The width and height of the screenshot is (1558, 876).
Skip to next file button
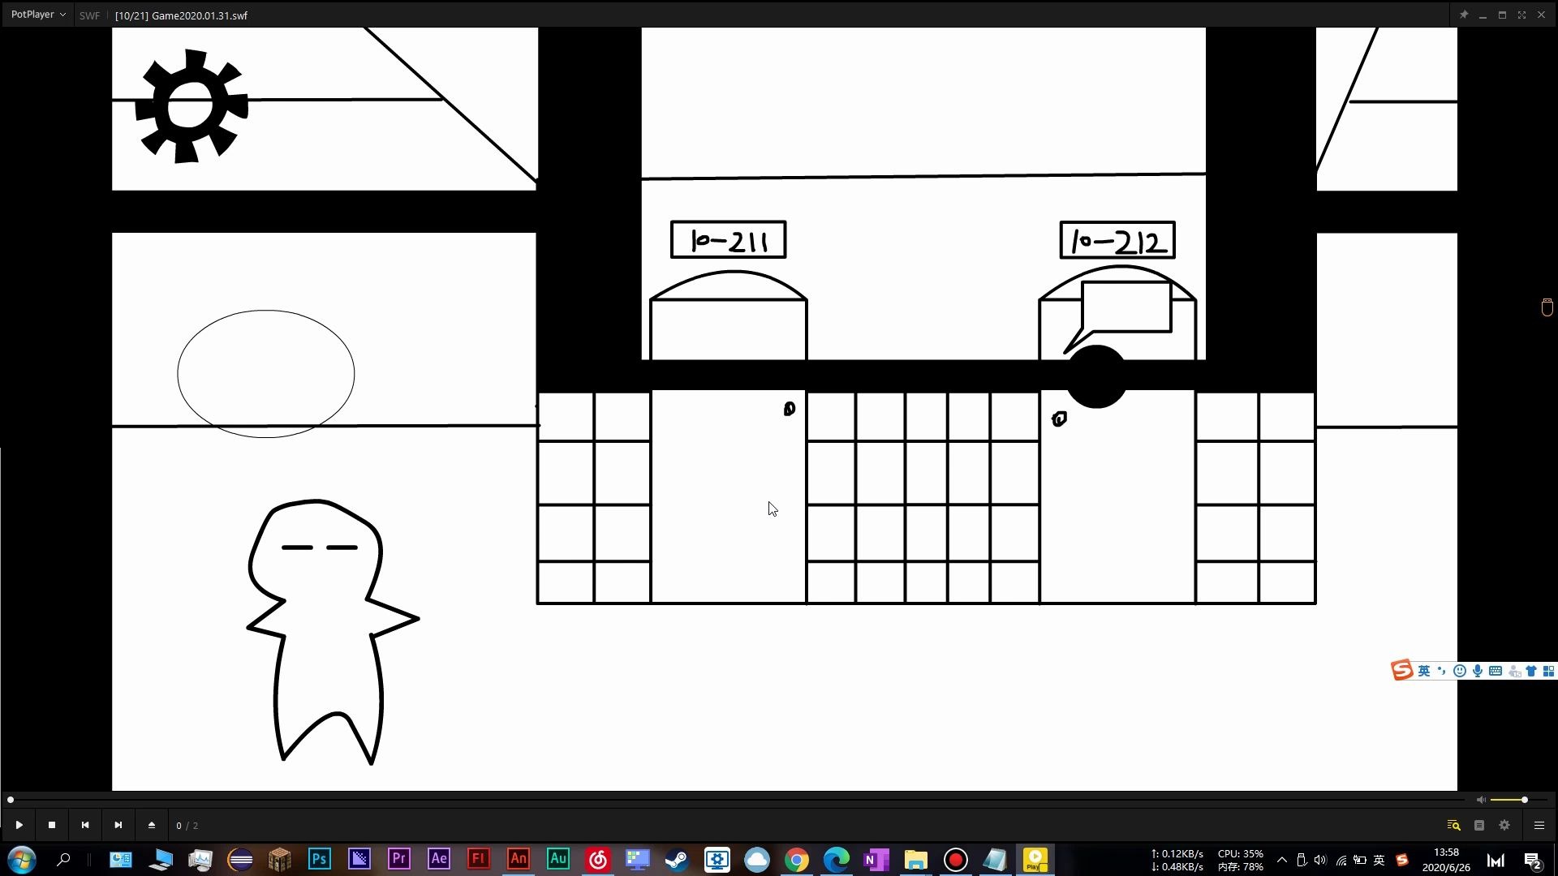coord(118,825)
